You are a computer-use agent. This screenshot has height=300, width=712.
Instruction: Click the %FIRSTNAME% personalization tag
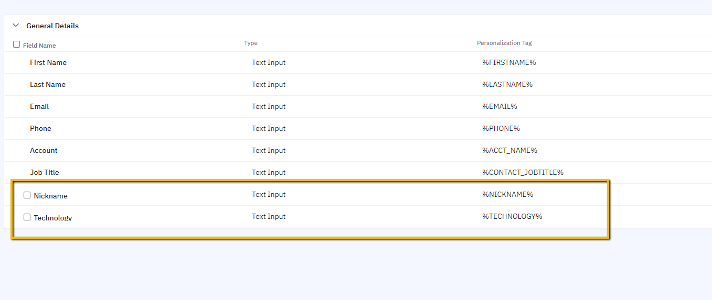(x=509, y=62)
